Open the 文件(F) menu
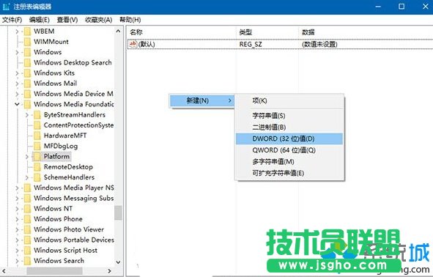The height and width of the screenshot is (277, 433). (12, 20)
